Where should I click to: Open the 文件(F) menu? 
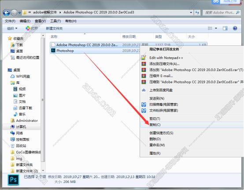click(10, 21)
